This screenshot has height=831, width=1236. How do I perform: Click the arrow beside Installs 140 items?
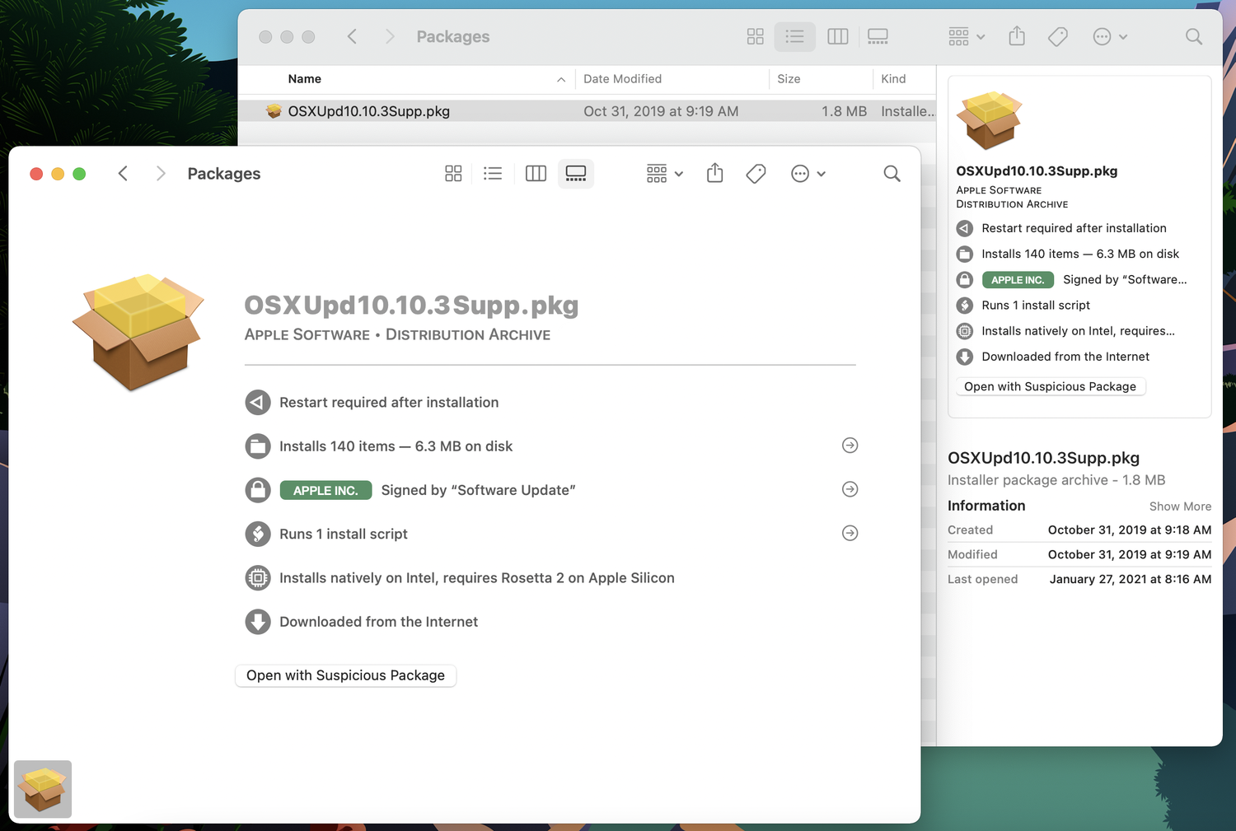click(850, 446)
